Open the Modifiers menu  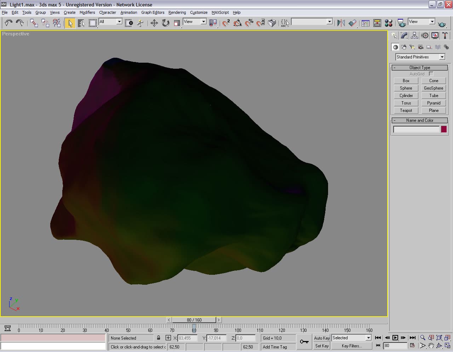coord(87,12)
